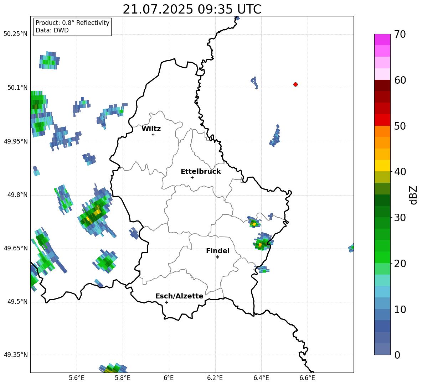
Task: Click the colorbar tick label 10
Action: point(400,309)
